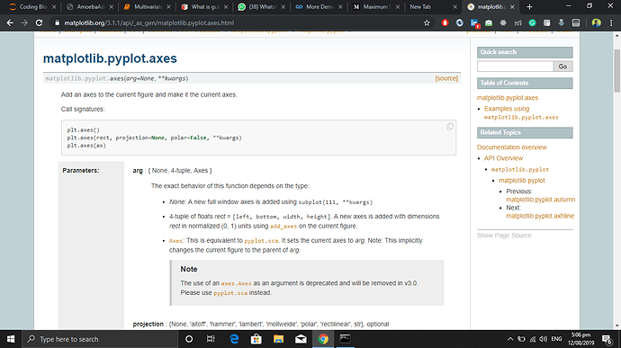Open the [source] link

click(446, 78)
